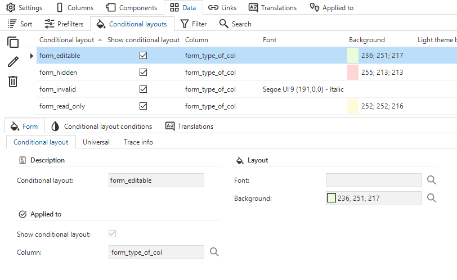
Task: Open the Search toolbar item
Action: [235, 24]
